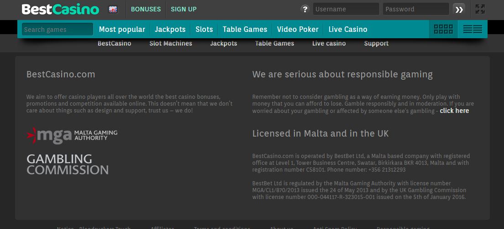The image size is (504, 229).
Task: Follow the 'click here' responsible gaming link
Action: [x=454, y=111]
